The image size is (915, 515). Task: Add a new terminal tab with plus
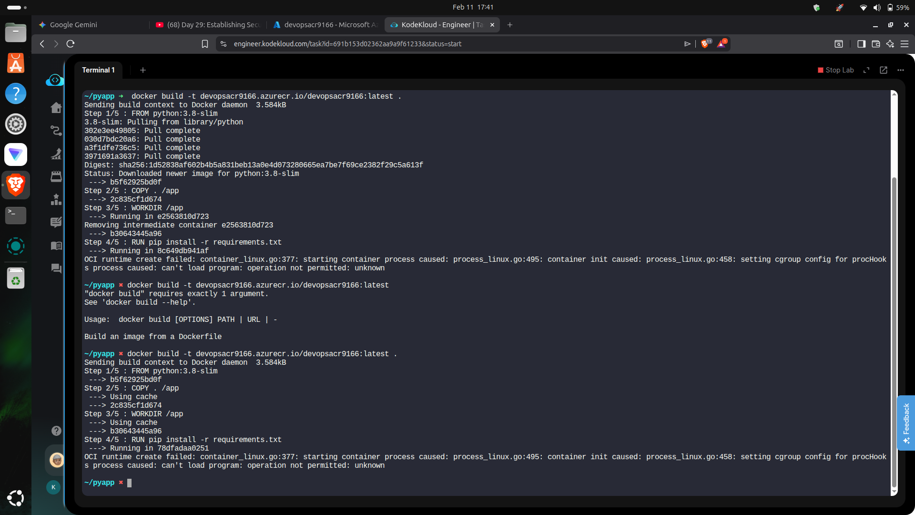click(143, 70)
